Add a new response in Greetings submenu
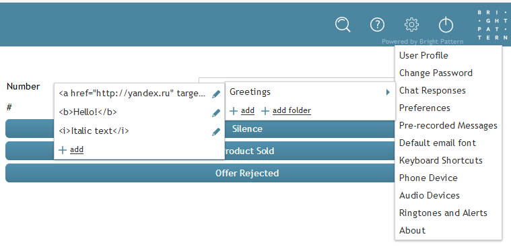Viewport: 511px width, 249px height. (x=71, y=150)
